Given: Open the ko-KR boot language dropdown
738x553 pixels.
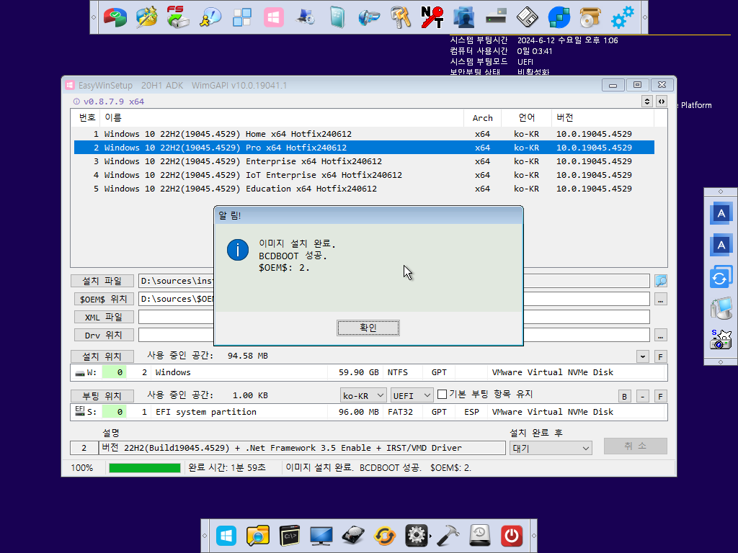Looking at the screenshot, I should tap(363, 395).
